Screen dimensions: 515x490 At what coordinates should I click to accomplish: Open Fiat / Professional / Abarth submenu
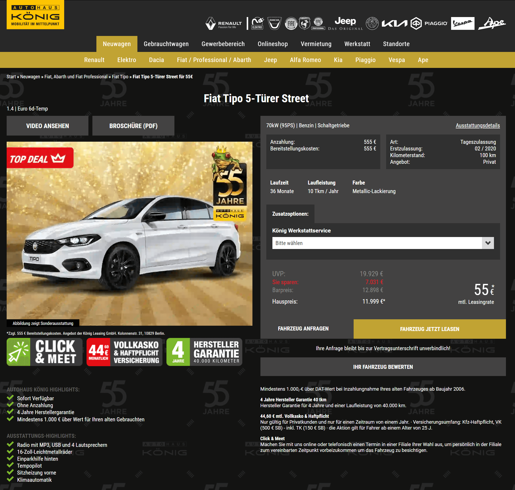pyautogui.click(x=214, y=60)
